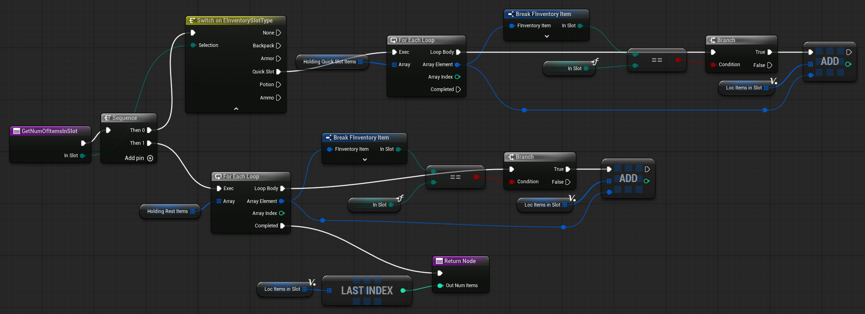Image resolution: width=865 pixels, height=314 pixels.
Task: Click the Backpack exec output pin
Action: coord(279,46)
